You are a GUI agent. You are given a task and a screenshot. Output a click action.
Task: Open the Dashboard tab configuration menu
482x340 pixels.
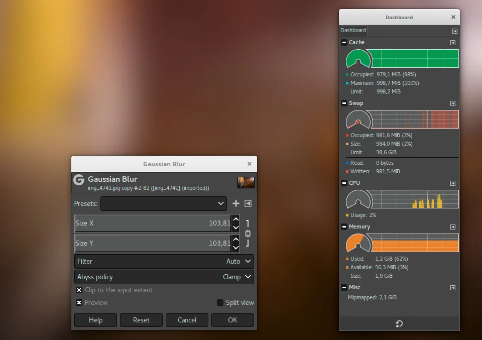[455, 30]
